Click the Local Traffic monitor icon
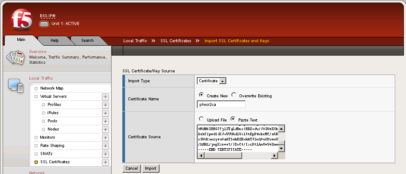406x174 pixels. click(x=16, y=86)
